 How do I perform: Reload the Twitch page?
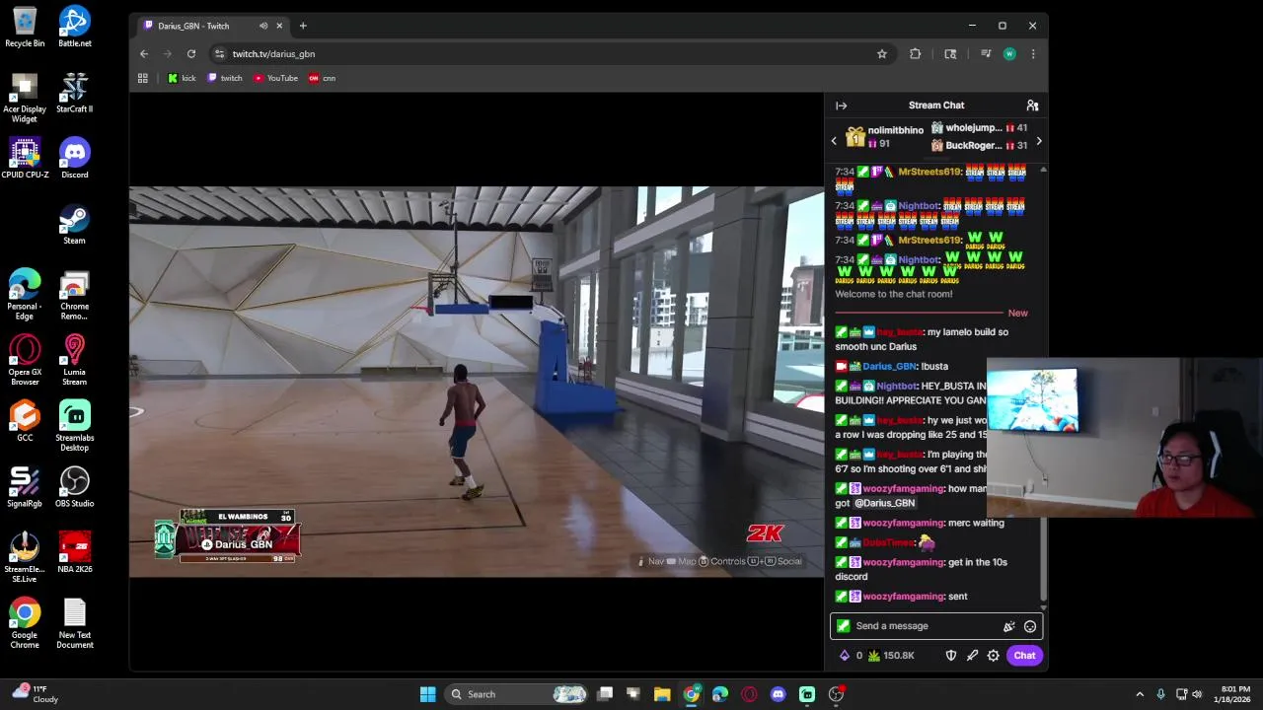191,54
